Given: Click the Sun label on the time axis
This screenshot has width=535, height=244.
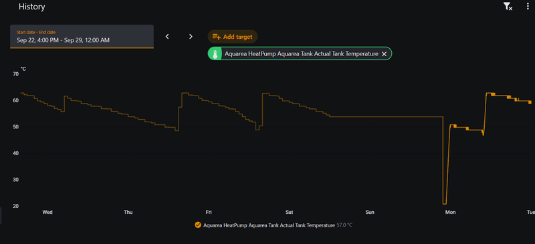Looking at the screenshot, I should [370, 213].
